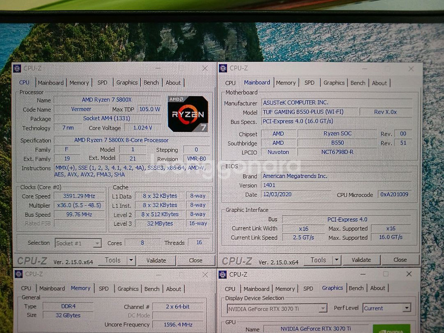Click the NVIDIA logo in the Graphics window
The width and height of the screenshot is (444, 333).
click(x=392, y=329)
